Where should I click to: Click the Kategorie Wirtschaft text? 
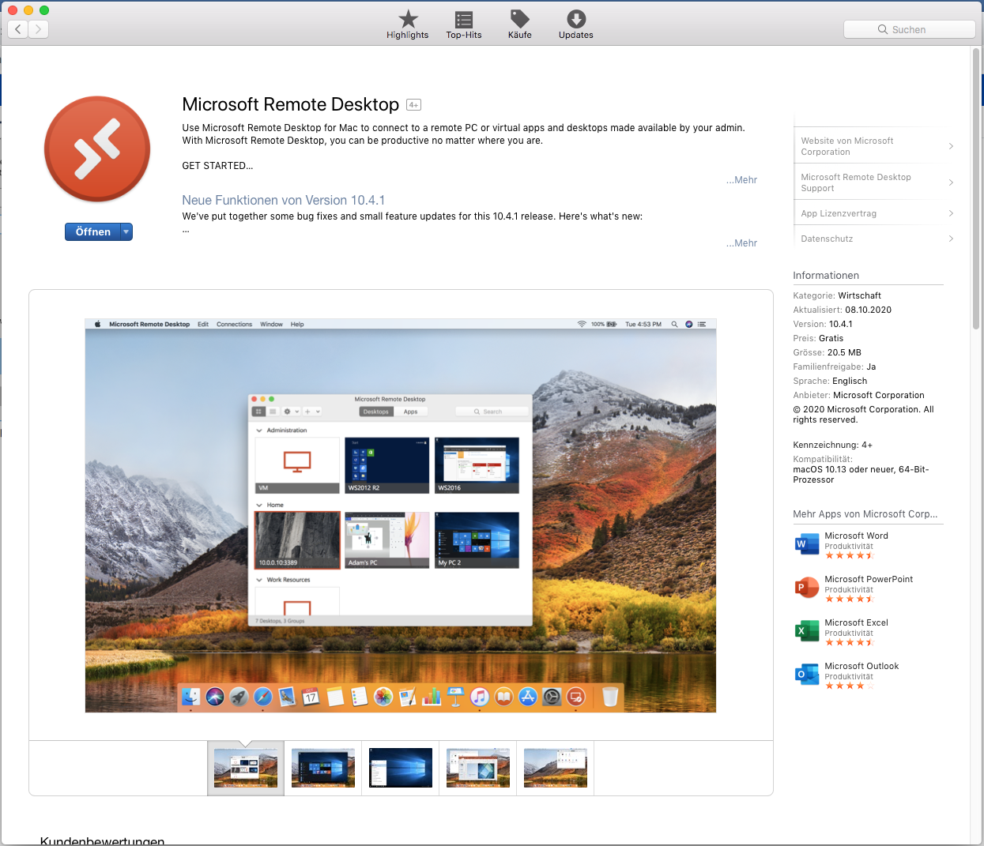tap(837, 295)
